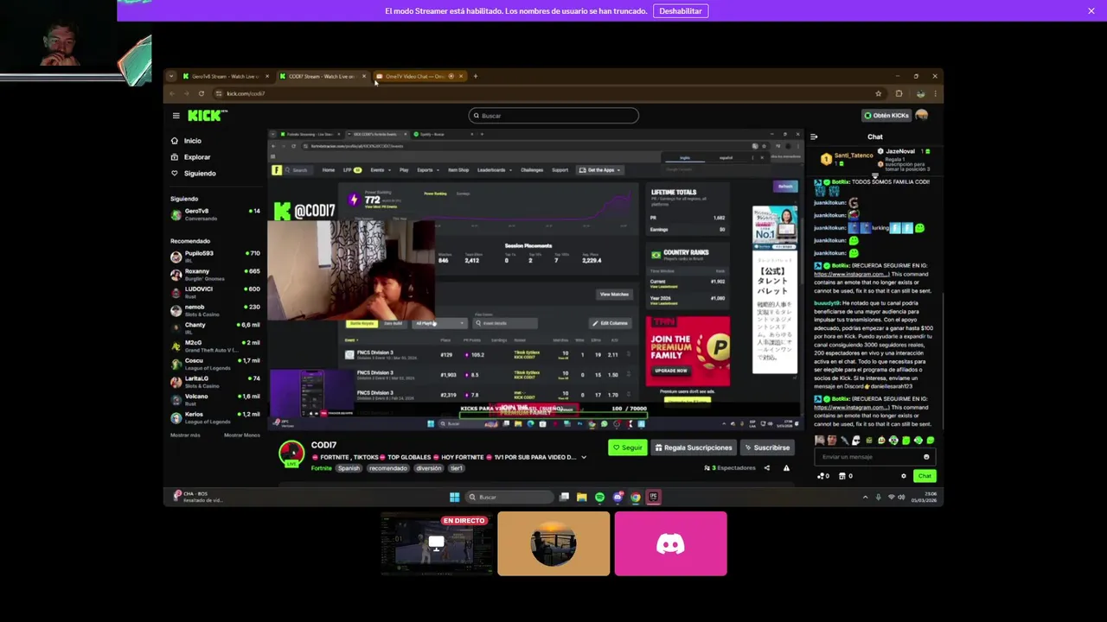Click the Suscribirse button
Screen dimensions: 1107x622
[767, 447]
